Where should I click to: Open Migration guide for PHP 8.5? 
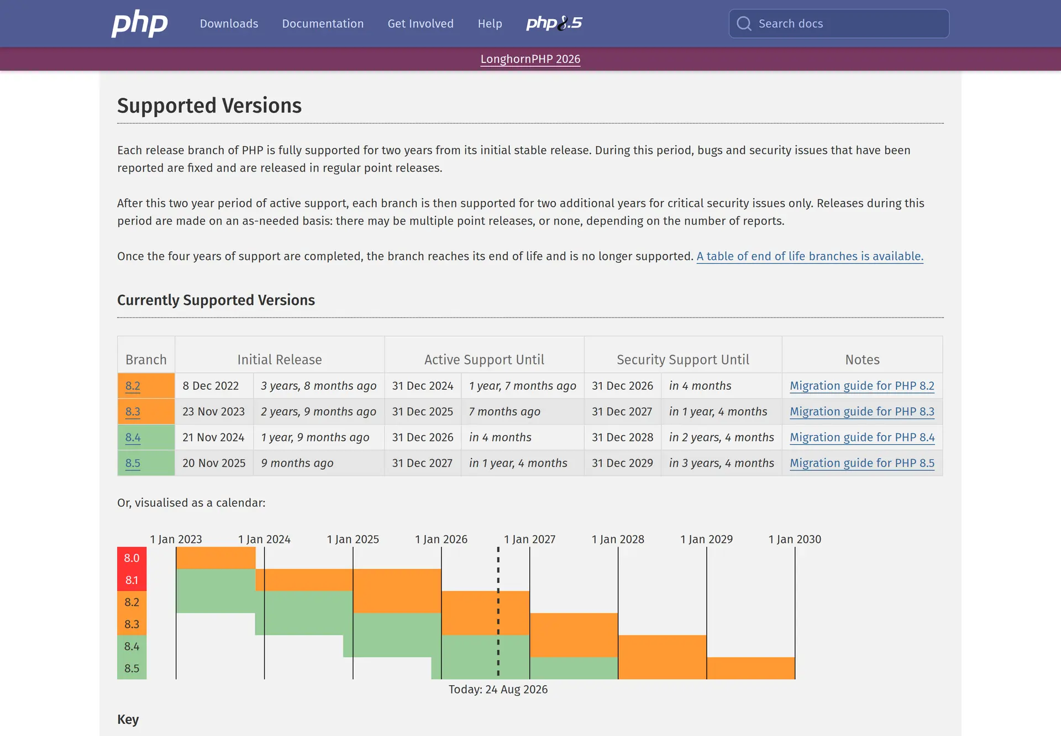862,463
